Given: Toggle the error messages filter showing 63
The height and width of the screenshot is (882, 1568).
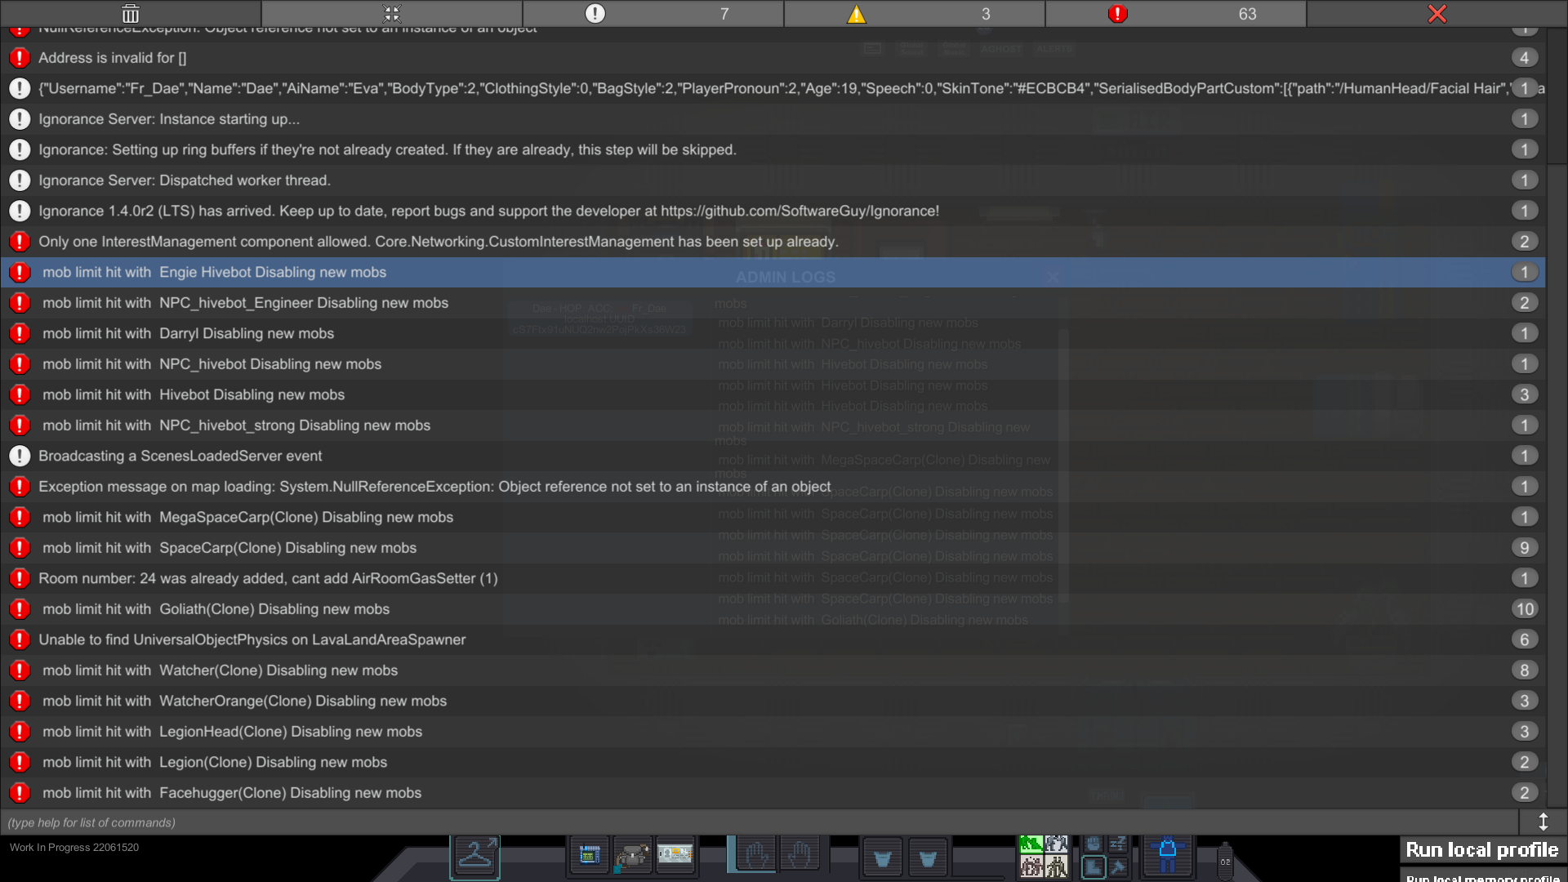Looking at the screenshot, I should click(x=1176, y=14).
